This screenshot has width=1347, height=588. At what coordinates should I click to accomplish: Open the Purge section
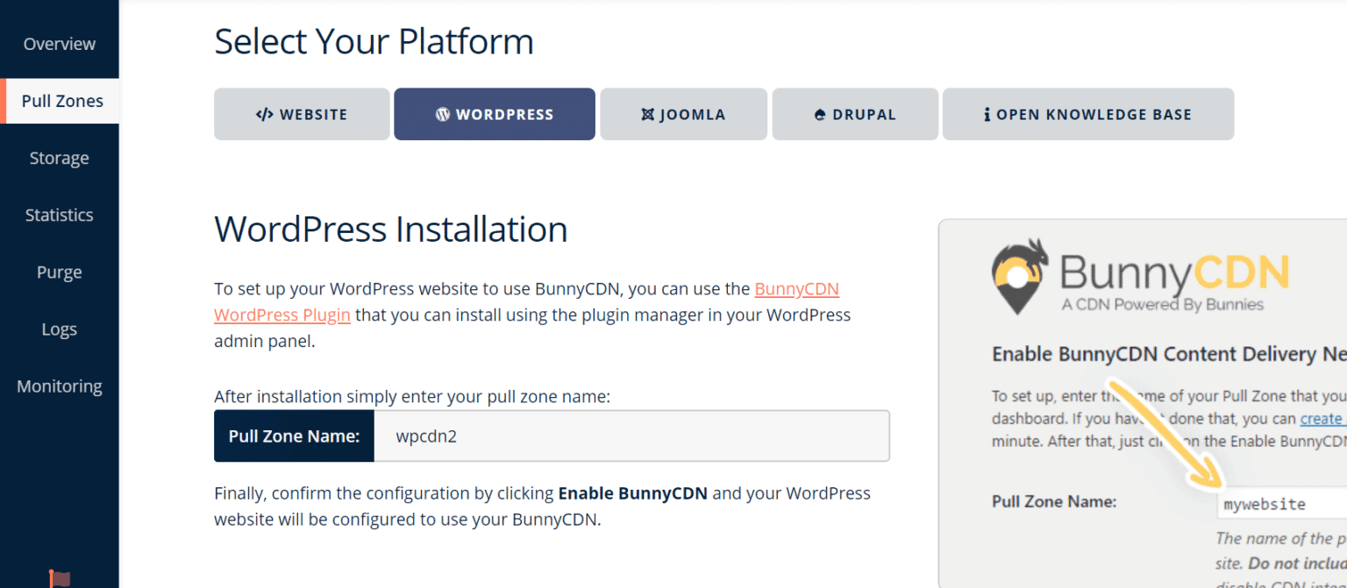pos(60,272)
